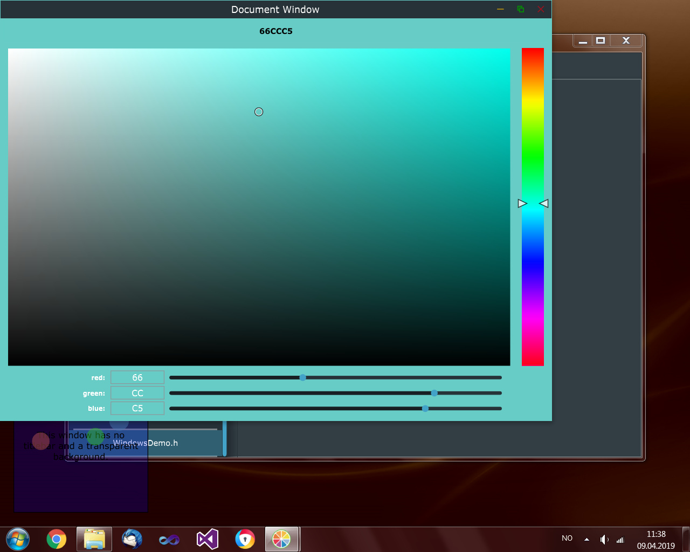Click the hue marker arrow on the hue bar
690x552 pixels.
(x=522, y=203)
